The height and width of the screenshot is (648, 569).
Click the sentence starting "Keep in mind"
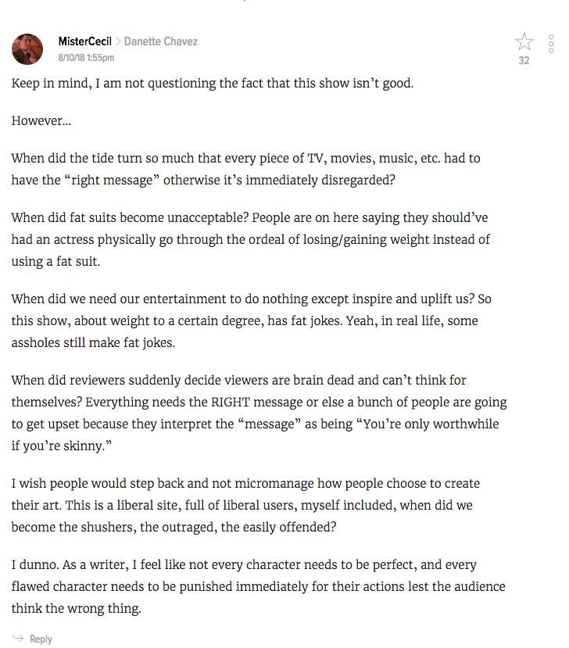tap(213, 84)
